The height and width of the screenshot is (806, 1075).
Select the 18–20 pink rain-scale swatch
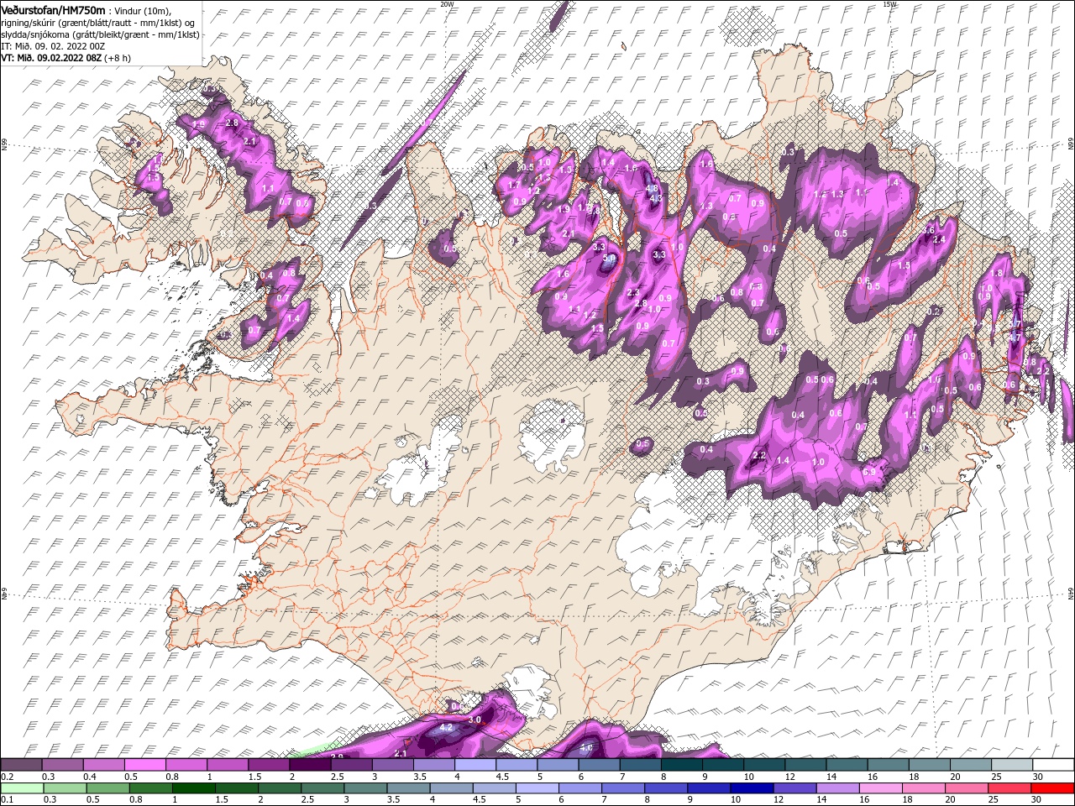(x=924, y=788)
